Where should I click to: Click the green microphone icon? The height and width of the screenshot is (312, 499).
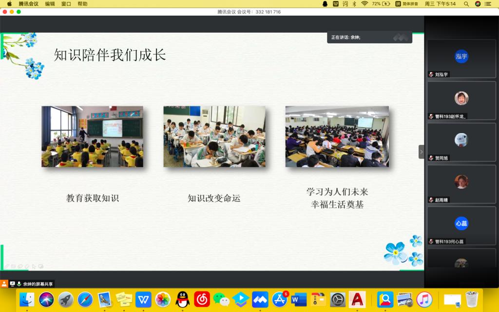[19, 284]
